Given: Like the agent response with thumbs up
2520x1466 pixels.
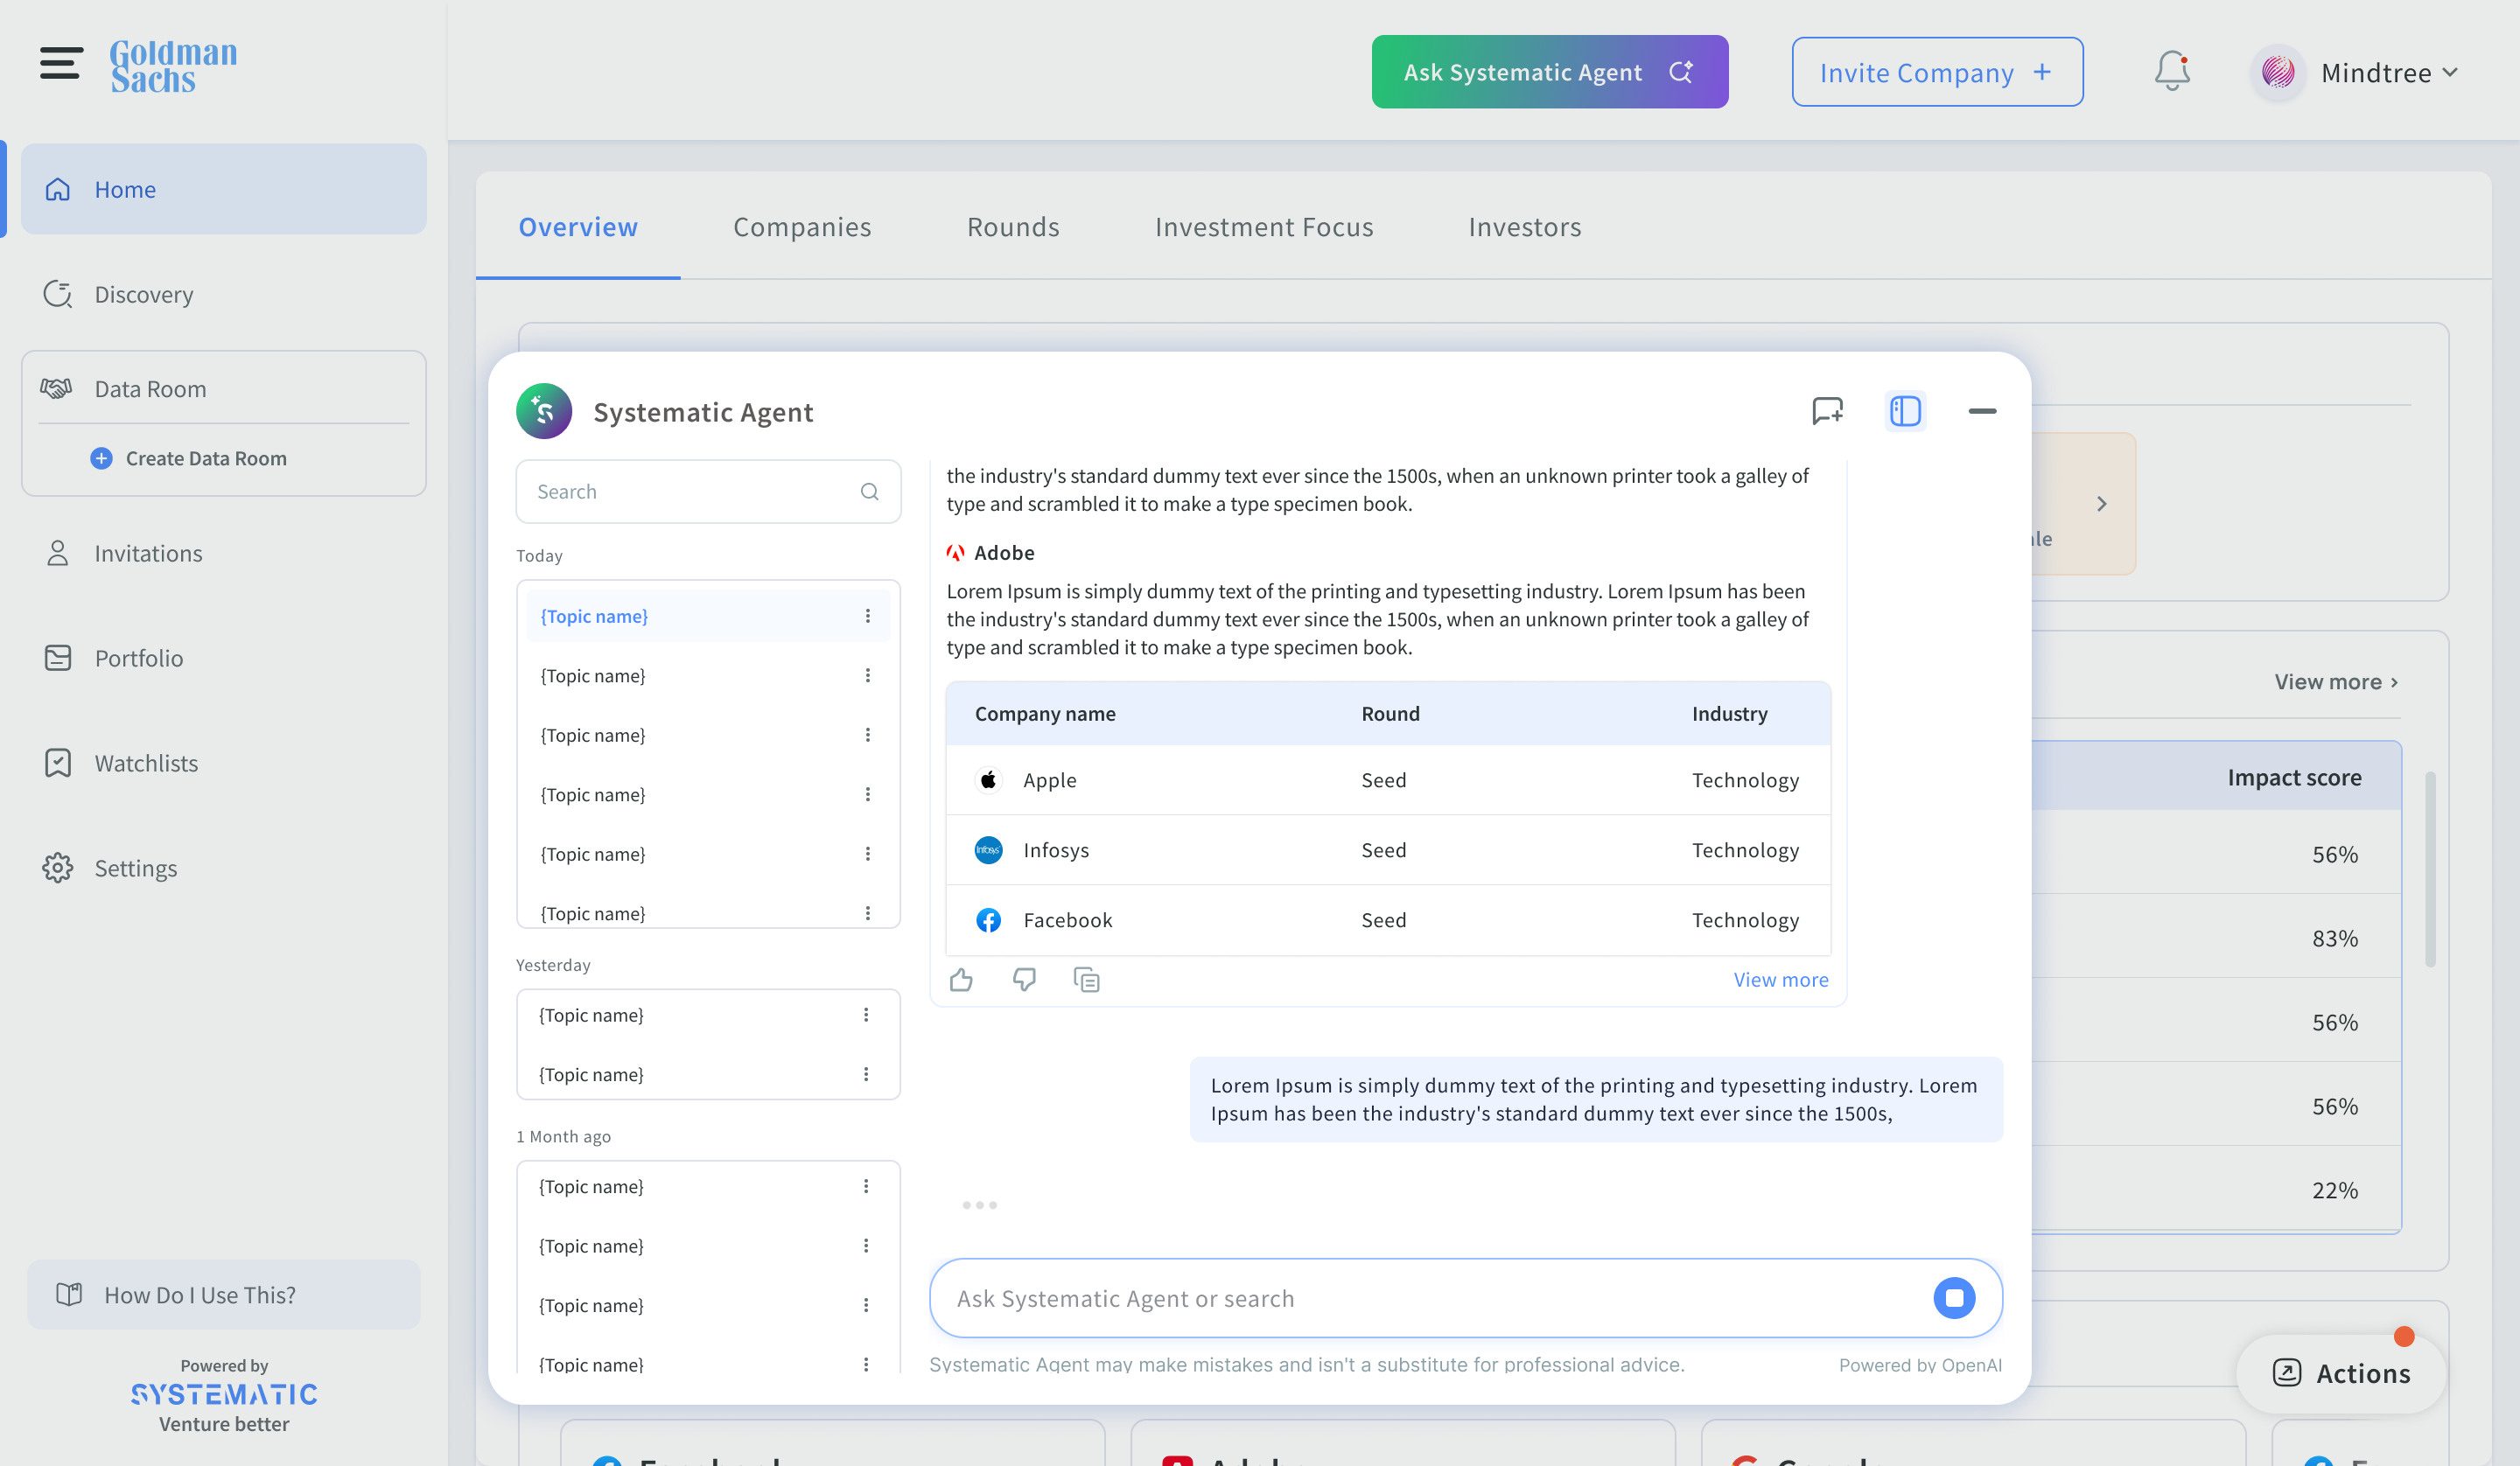Looking at the screenshot, I should coord(961,979).
